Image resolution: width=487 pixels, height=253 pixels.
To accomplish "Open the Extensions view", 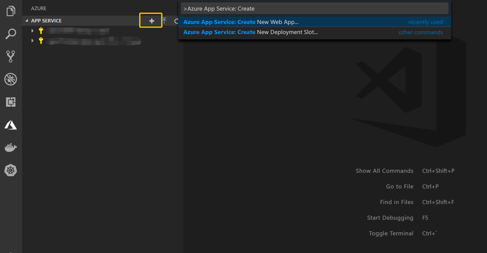I will pos(10,102).
